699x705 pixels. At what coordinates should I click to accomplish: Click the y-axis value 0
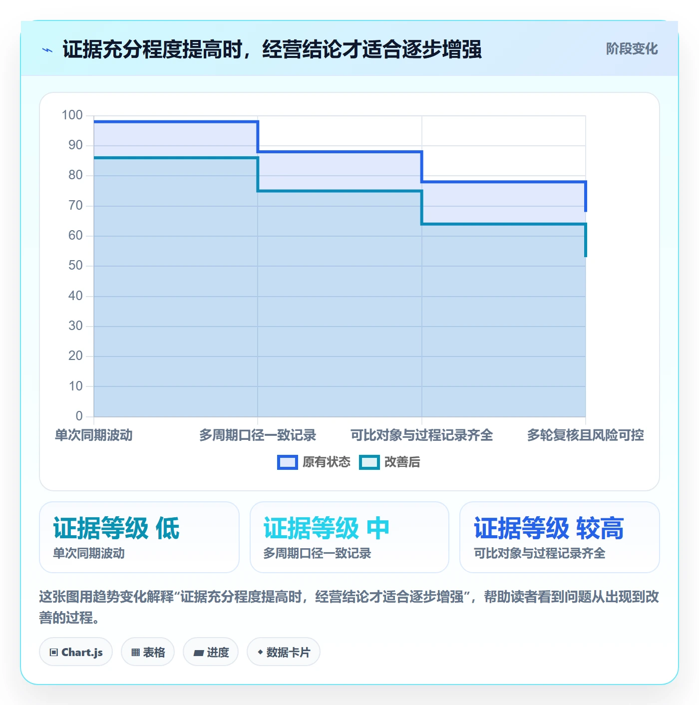tap(79, 416)
